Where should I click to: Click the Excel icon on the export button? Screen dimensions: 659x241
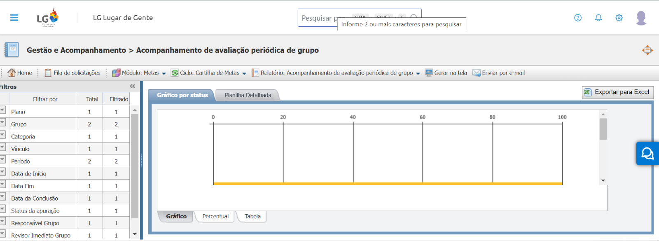pyautogui.click(x=588, y=92)
